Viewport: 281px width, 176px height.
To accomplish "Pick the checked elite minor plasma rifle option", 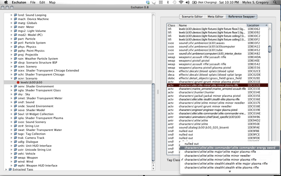I will point(230,160).
